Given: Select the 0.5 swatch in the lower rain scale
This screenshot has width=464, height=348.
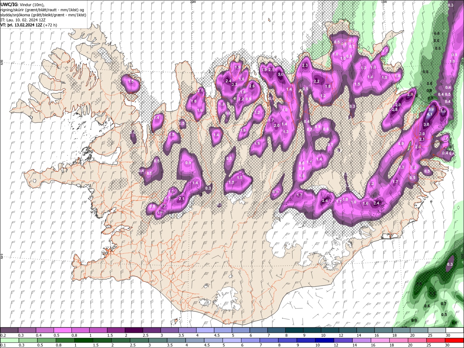Looking at the screenshot, I should point(46,340).
